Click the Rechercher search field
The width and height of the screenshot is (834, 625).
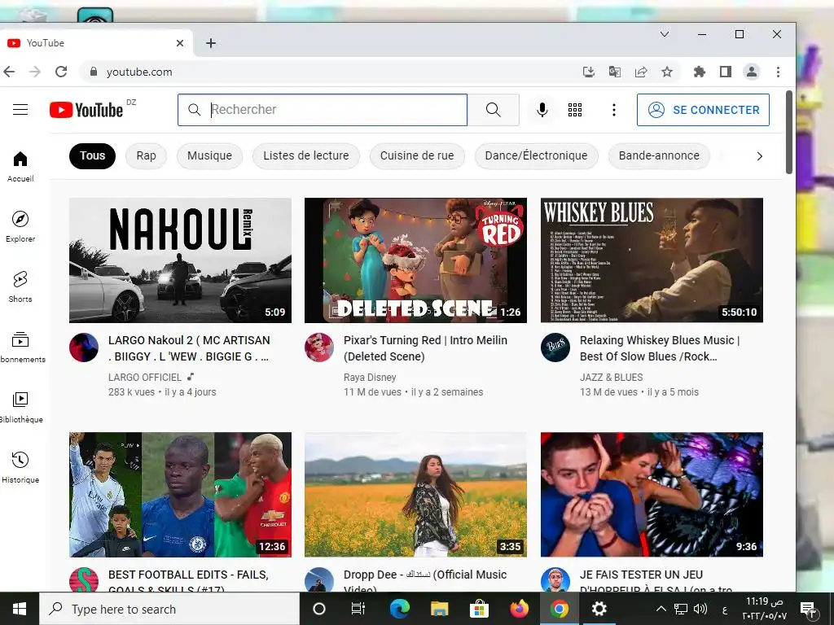click(x=323, y=110)
